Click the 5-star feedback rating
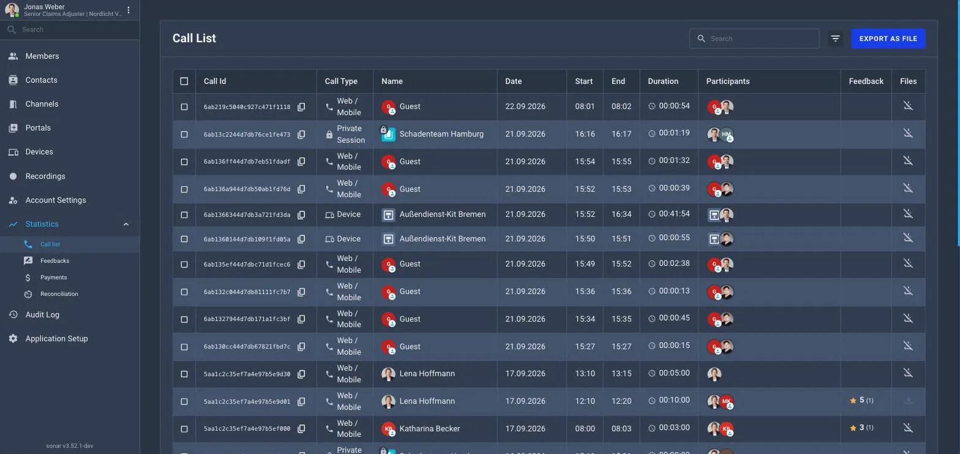The height and width of the screenshot is (454, 960). (x=861, y=401)
